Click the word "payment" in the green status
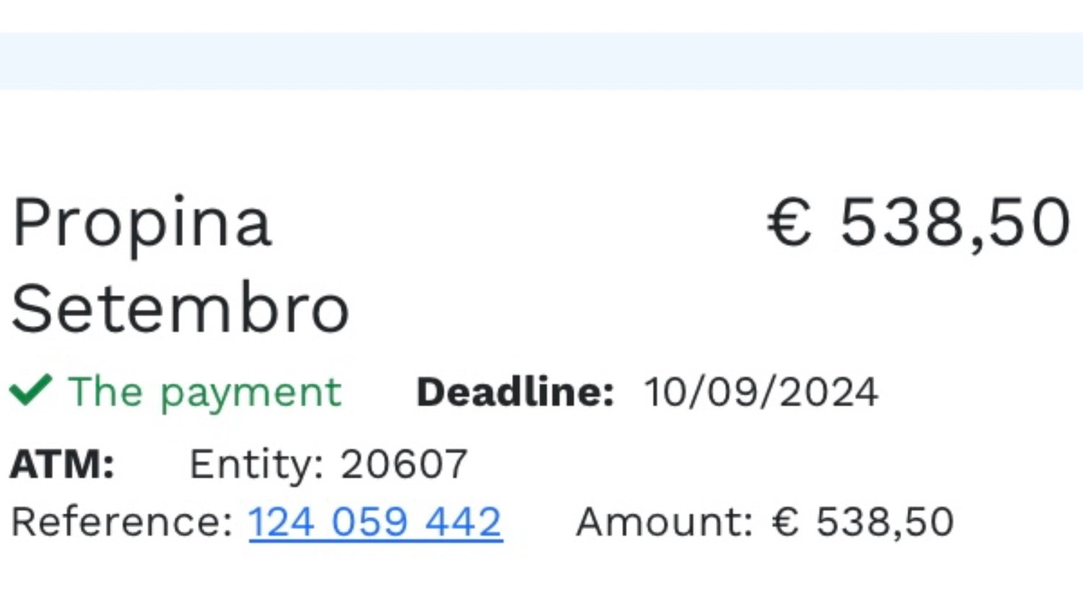Viewport: 1083px width, 606px height. point(251,394)
